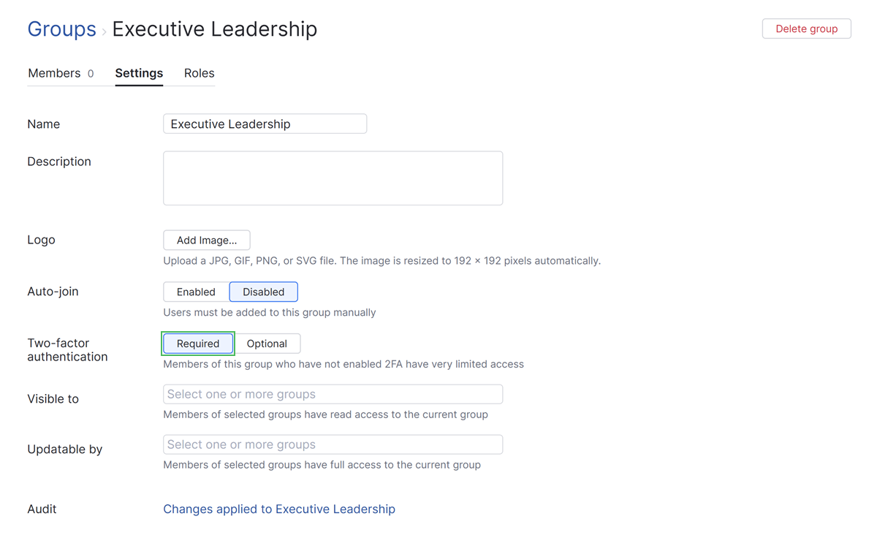
Task: Switch to the Members tab
Action: point(54,73)
